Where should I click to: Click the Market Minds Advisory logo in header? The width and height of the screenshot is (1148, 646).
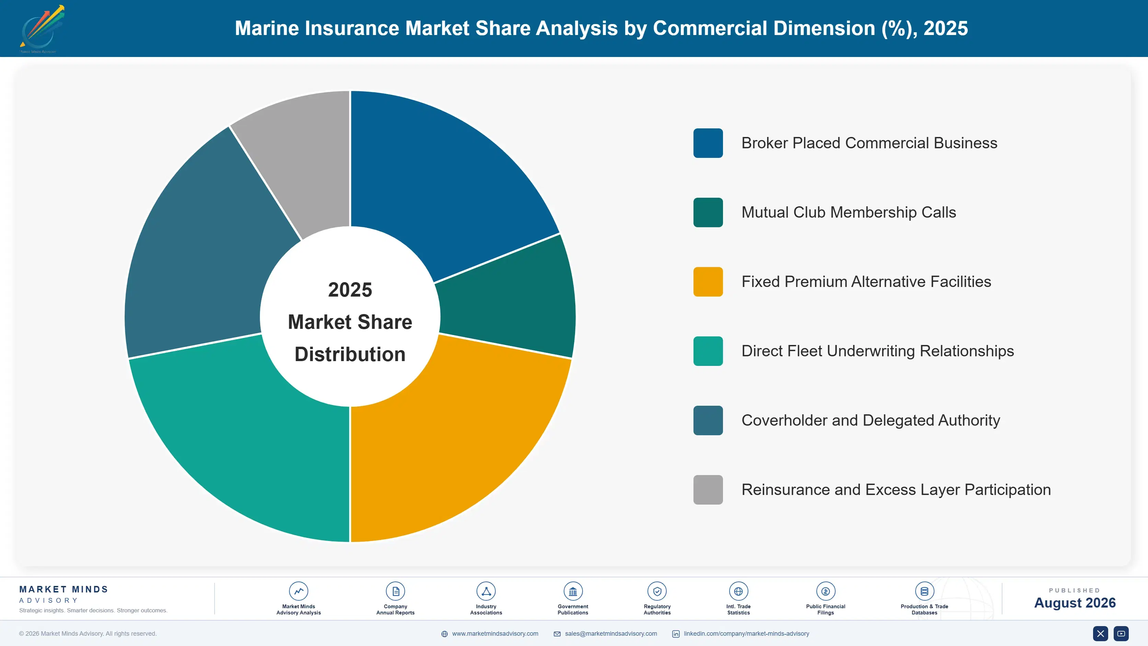point(42,29)
